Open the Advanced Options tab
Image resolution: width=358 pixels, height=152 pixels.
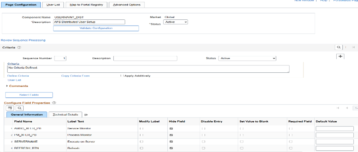coord(127,5)
